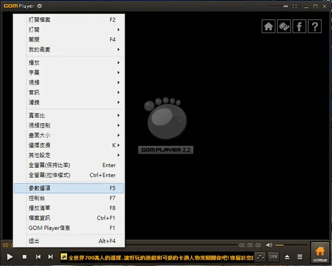Choose 打開檔案 F2 menu item

(69, 20)
